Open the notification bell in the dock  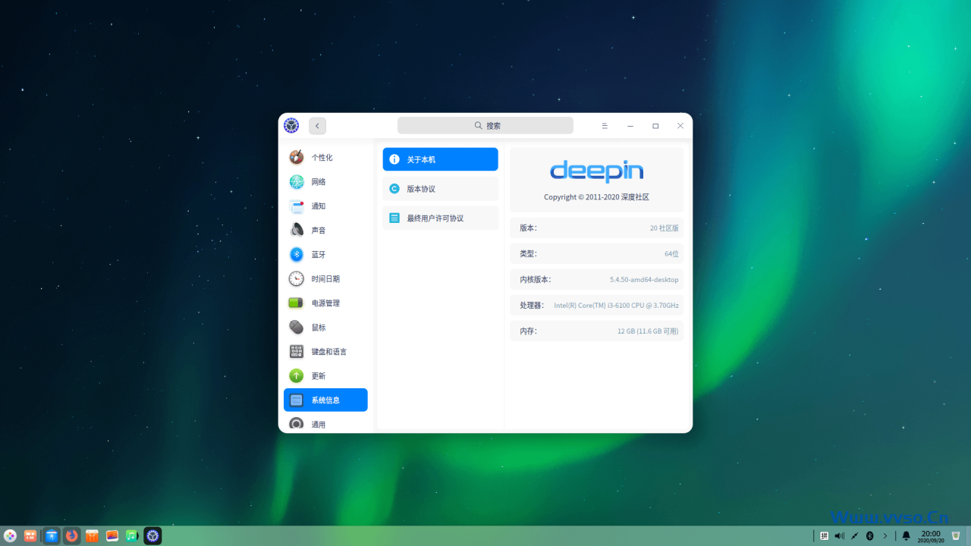pos(906,536)
